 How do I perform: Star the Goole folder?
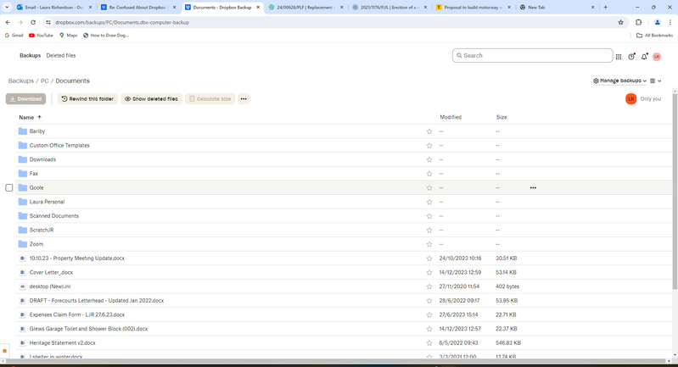[x=429, y=188]
